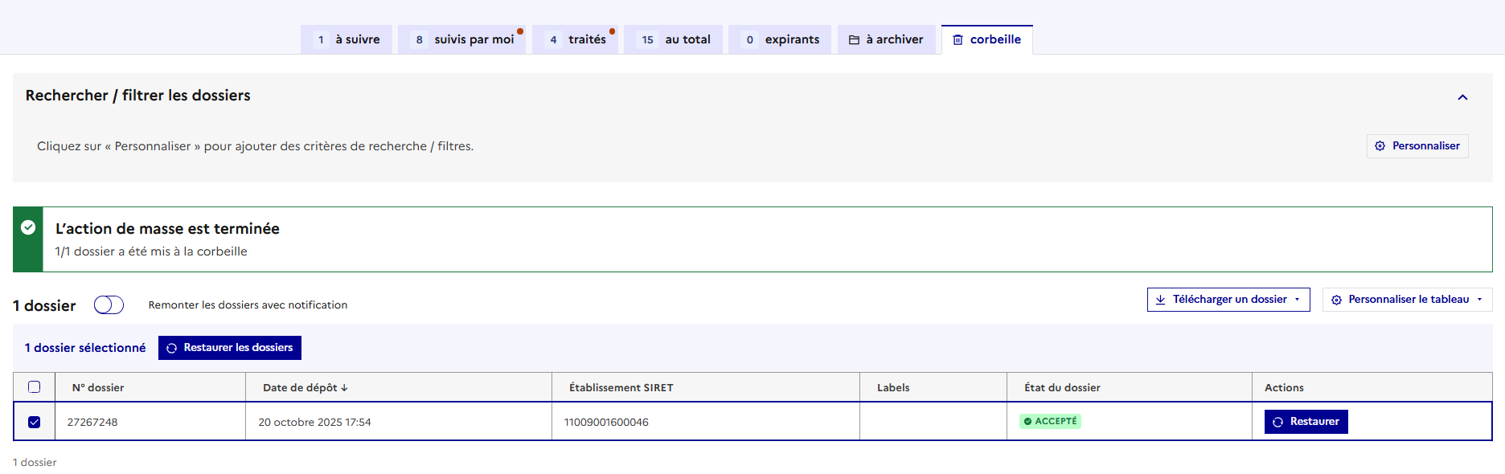The height and width of the screenshot is (474, 1505).
Task: Click the archive box icon on à archiver tab
Action: pyautogui.click(x=854, y=40)
